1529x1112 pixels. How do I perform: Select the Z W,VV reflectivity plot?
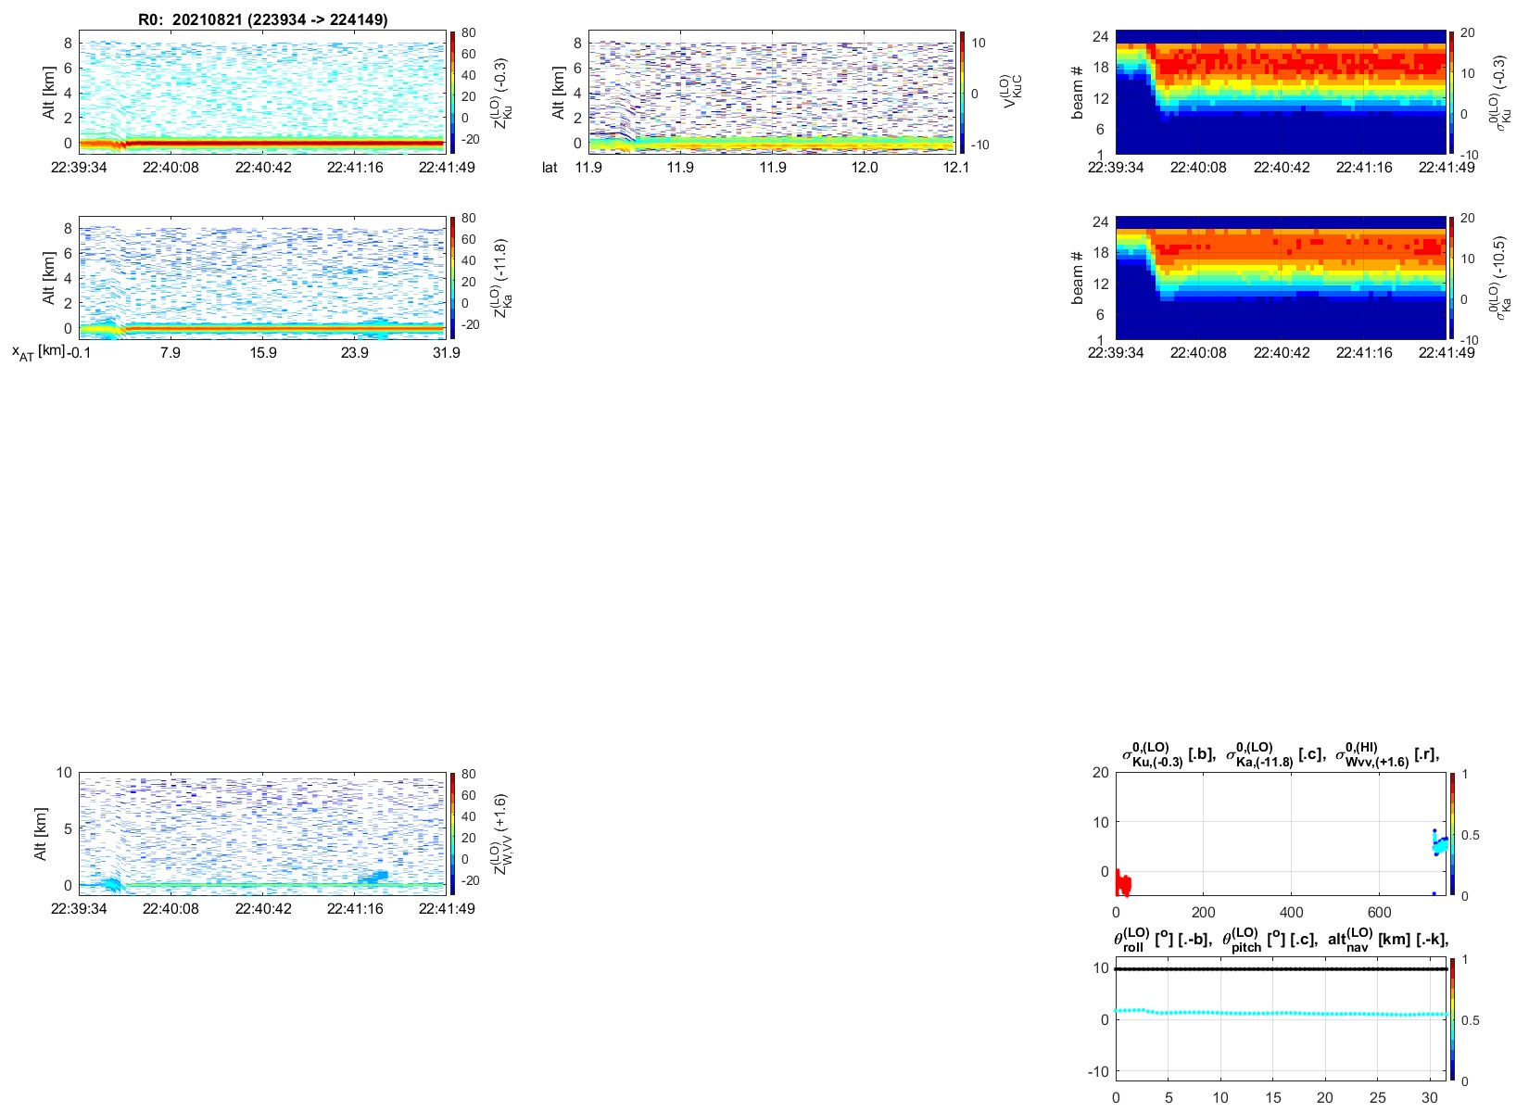(x=262, y=832)
